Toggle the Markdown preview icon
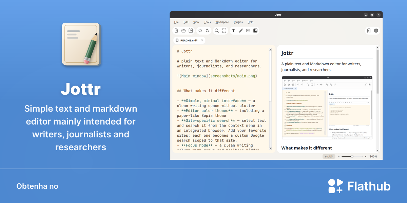The width and height of the screenshot is (407, 203). (248, 30)
